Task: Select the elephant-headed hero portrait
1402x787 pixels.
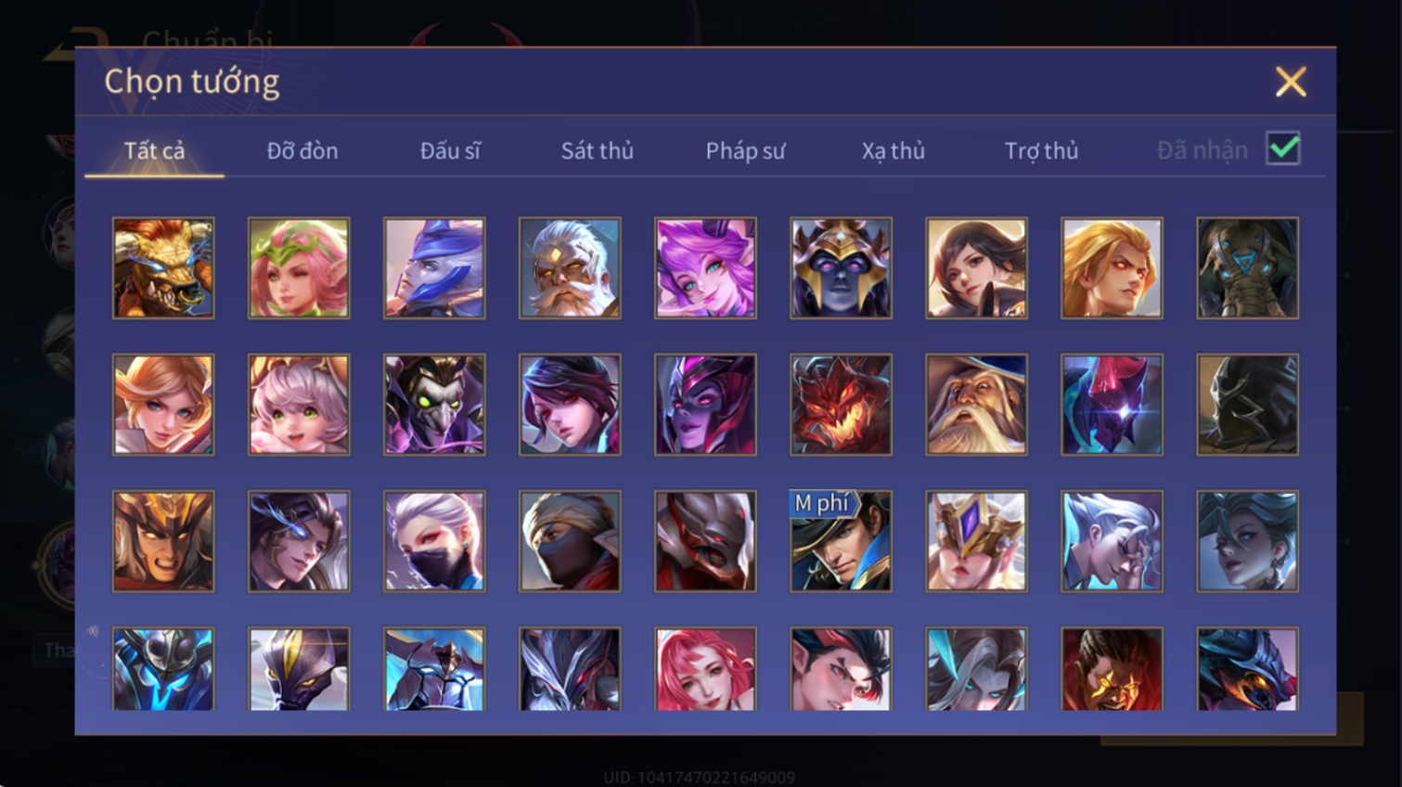Action: click(1247, 268)
